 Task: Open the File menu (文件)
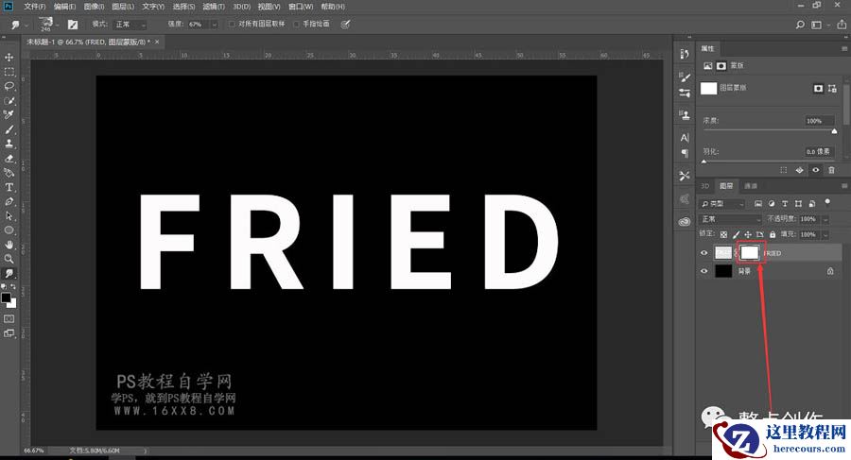pyautogui.click(x=35, y=7)
